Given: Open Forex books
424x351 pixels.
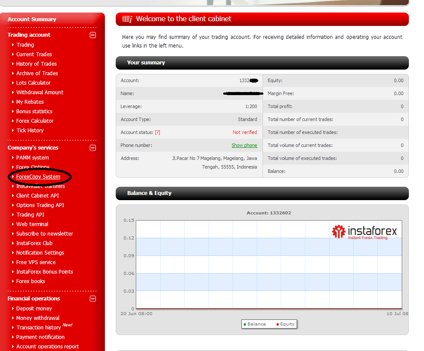Looking at the screenshot, I should tap(31, 281).
